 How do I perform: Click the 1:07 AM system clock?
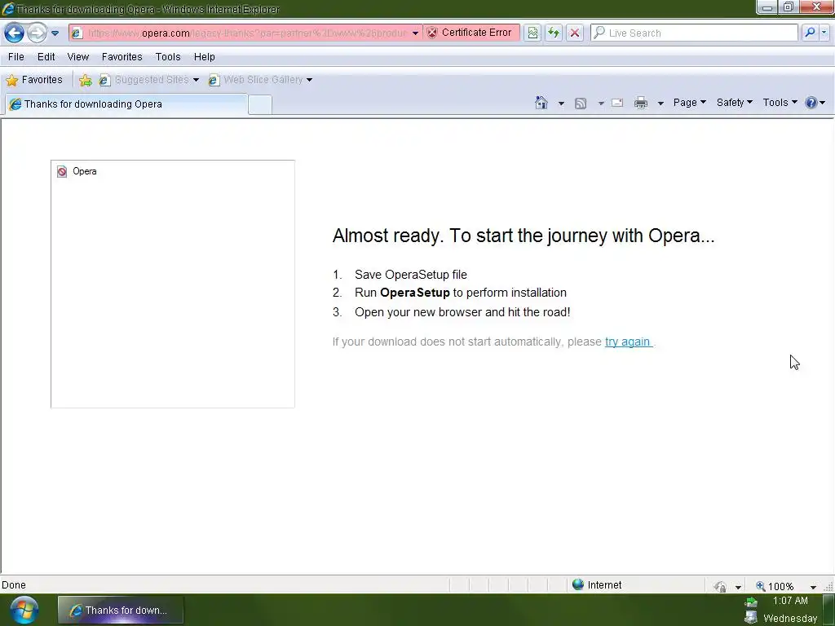point(789,601)
